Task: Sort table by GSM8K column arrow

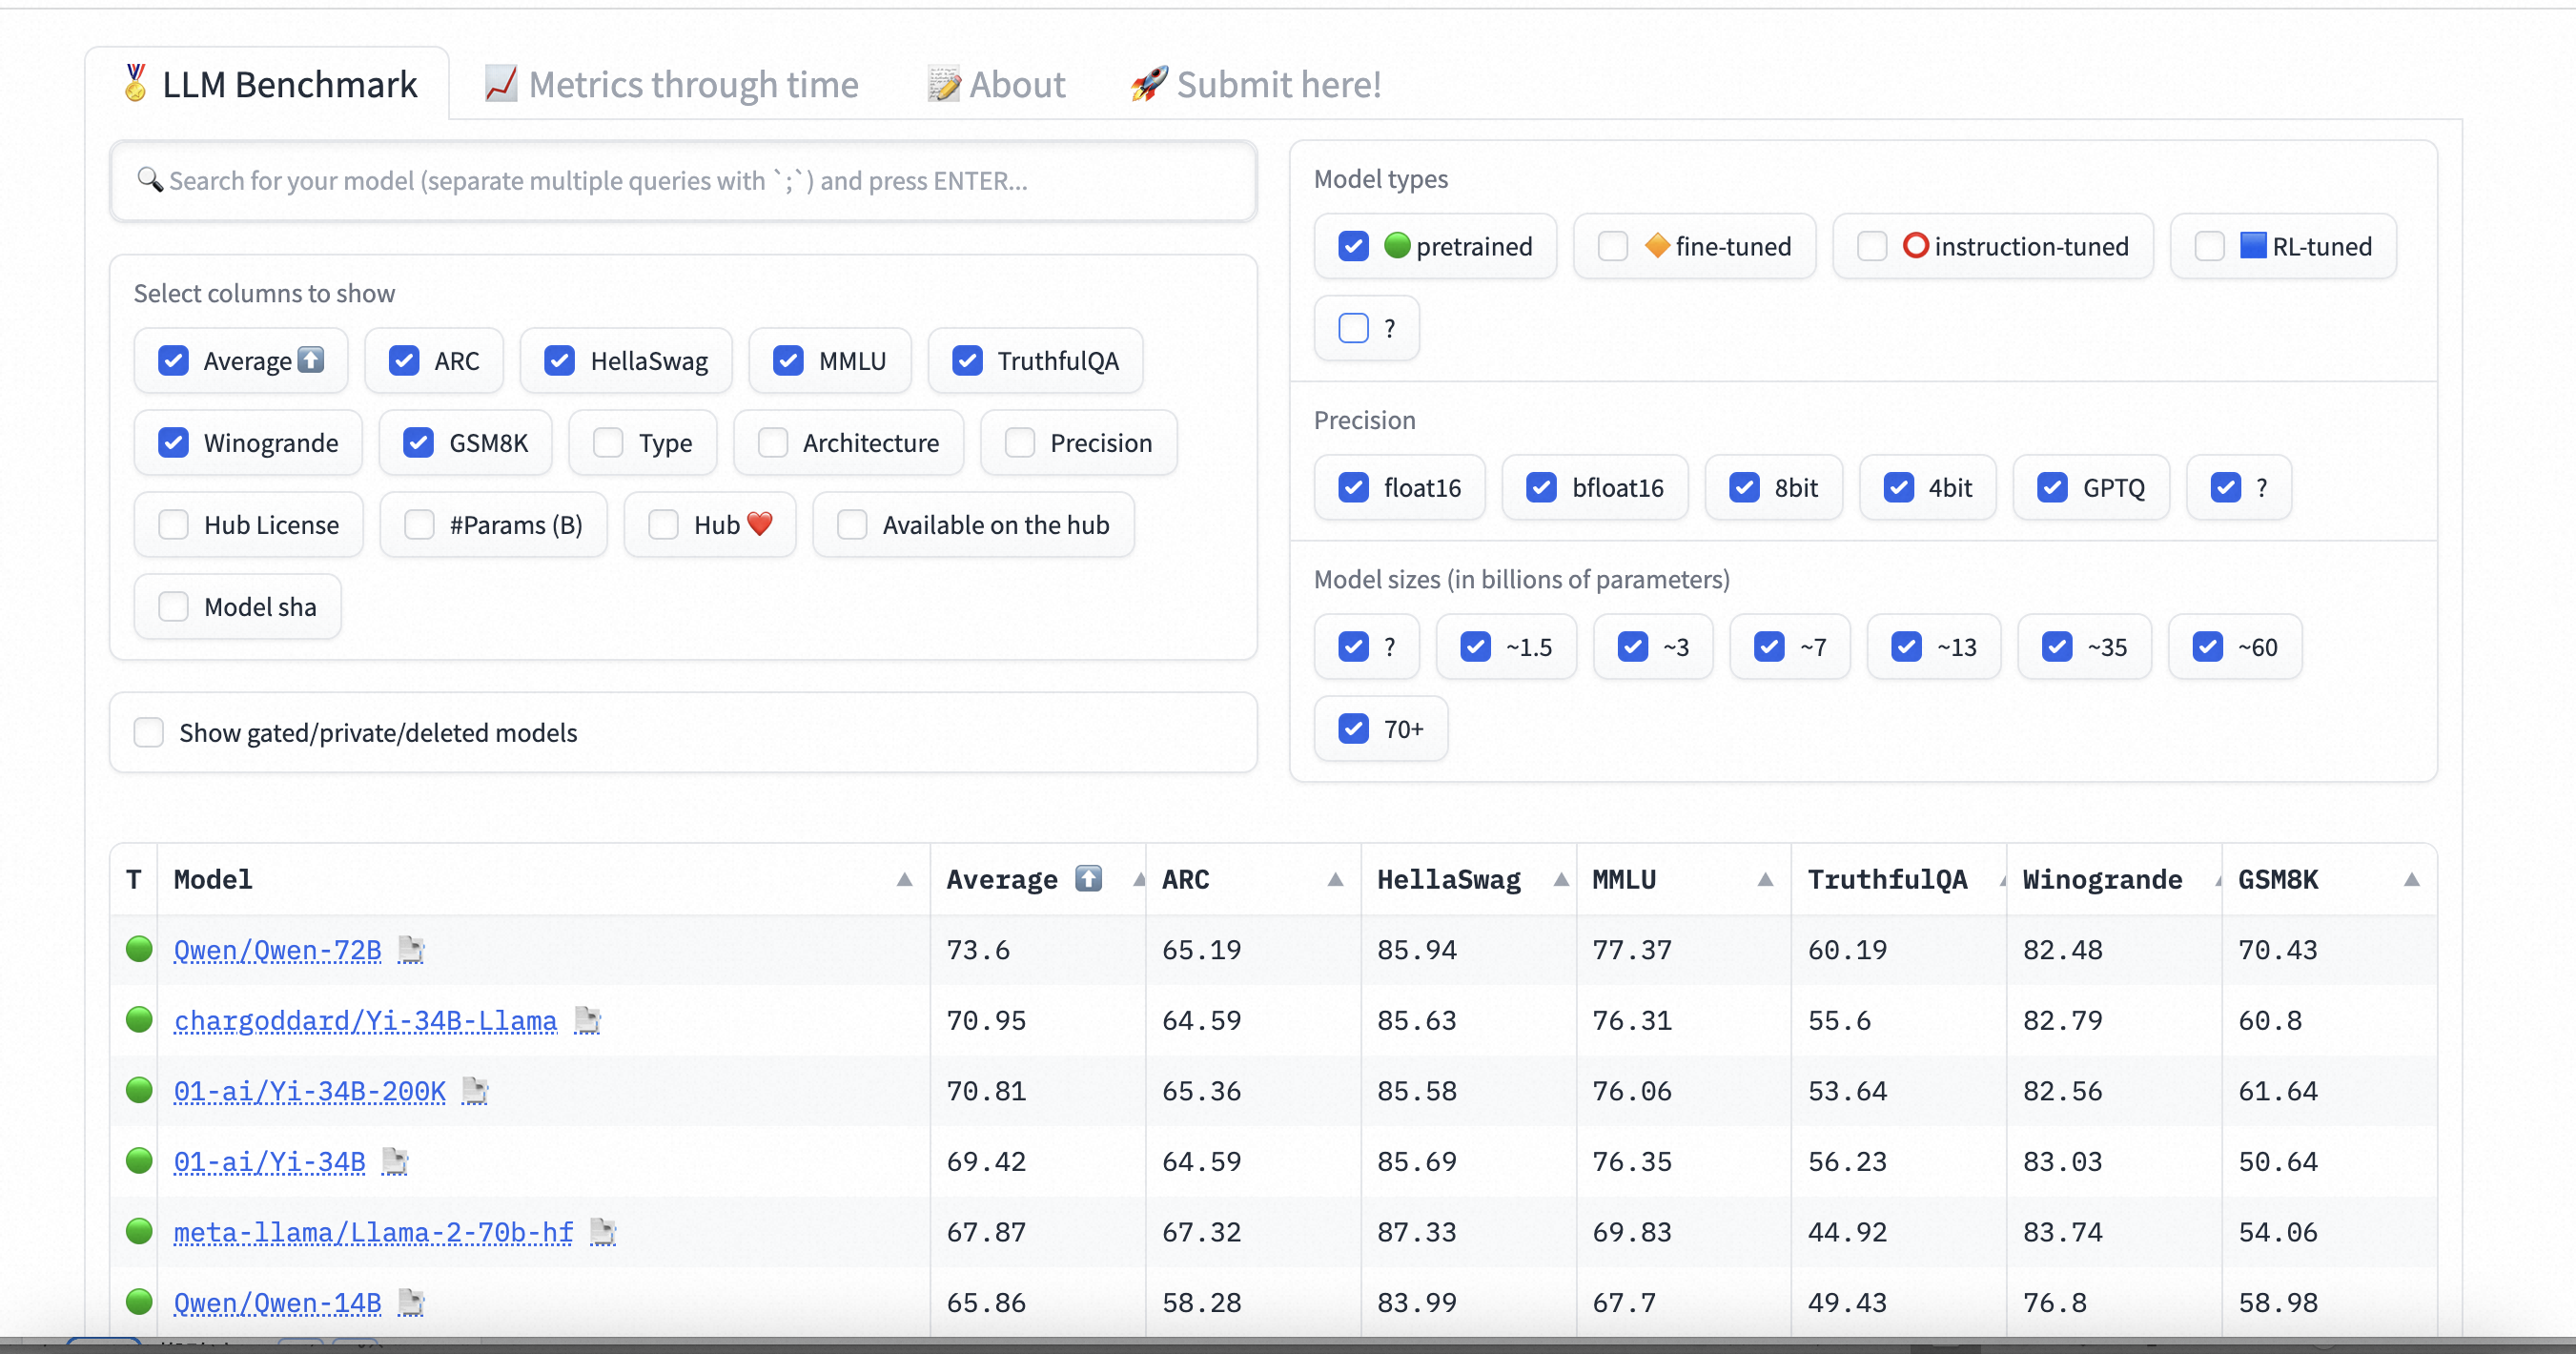Action: 2412,880
